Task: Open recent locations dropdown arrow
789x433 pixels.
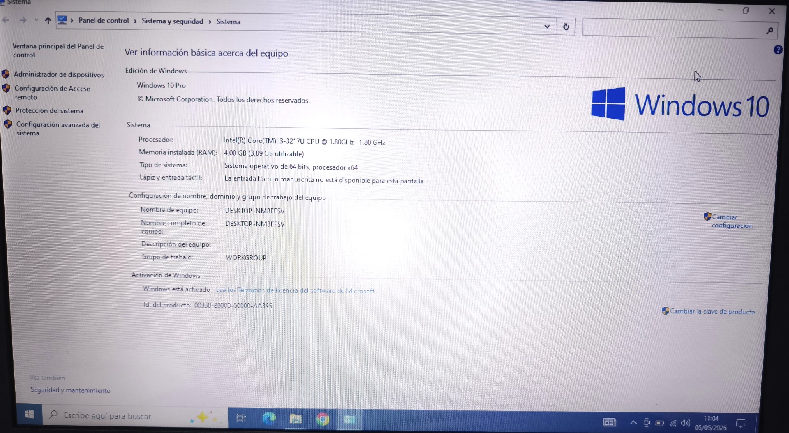Action: 36,20
